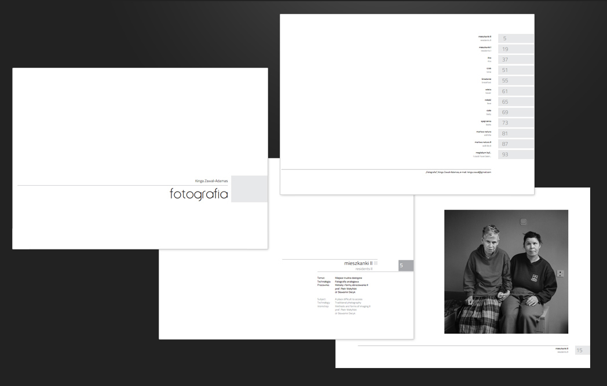Click the dark grey page number 5 box
Viewport: 607px width, 386px height.
405,265
